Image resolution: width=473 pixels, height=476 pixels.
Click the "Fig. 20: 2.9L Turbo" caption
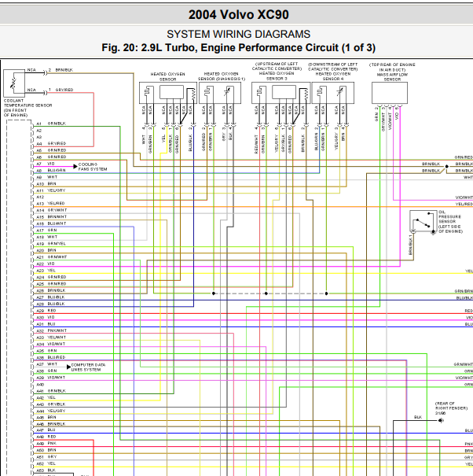click(238, 48)
